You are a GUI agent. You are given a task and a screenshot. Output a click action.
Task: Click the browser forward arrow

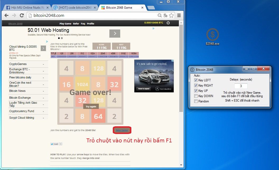coord(14,16)
